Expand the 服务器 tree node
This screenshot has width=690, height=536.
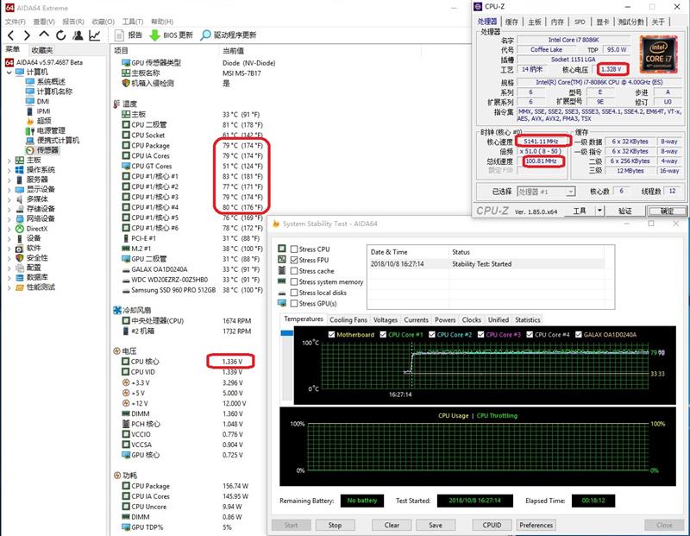(9, 180)
